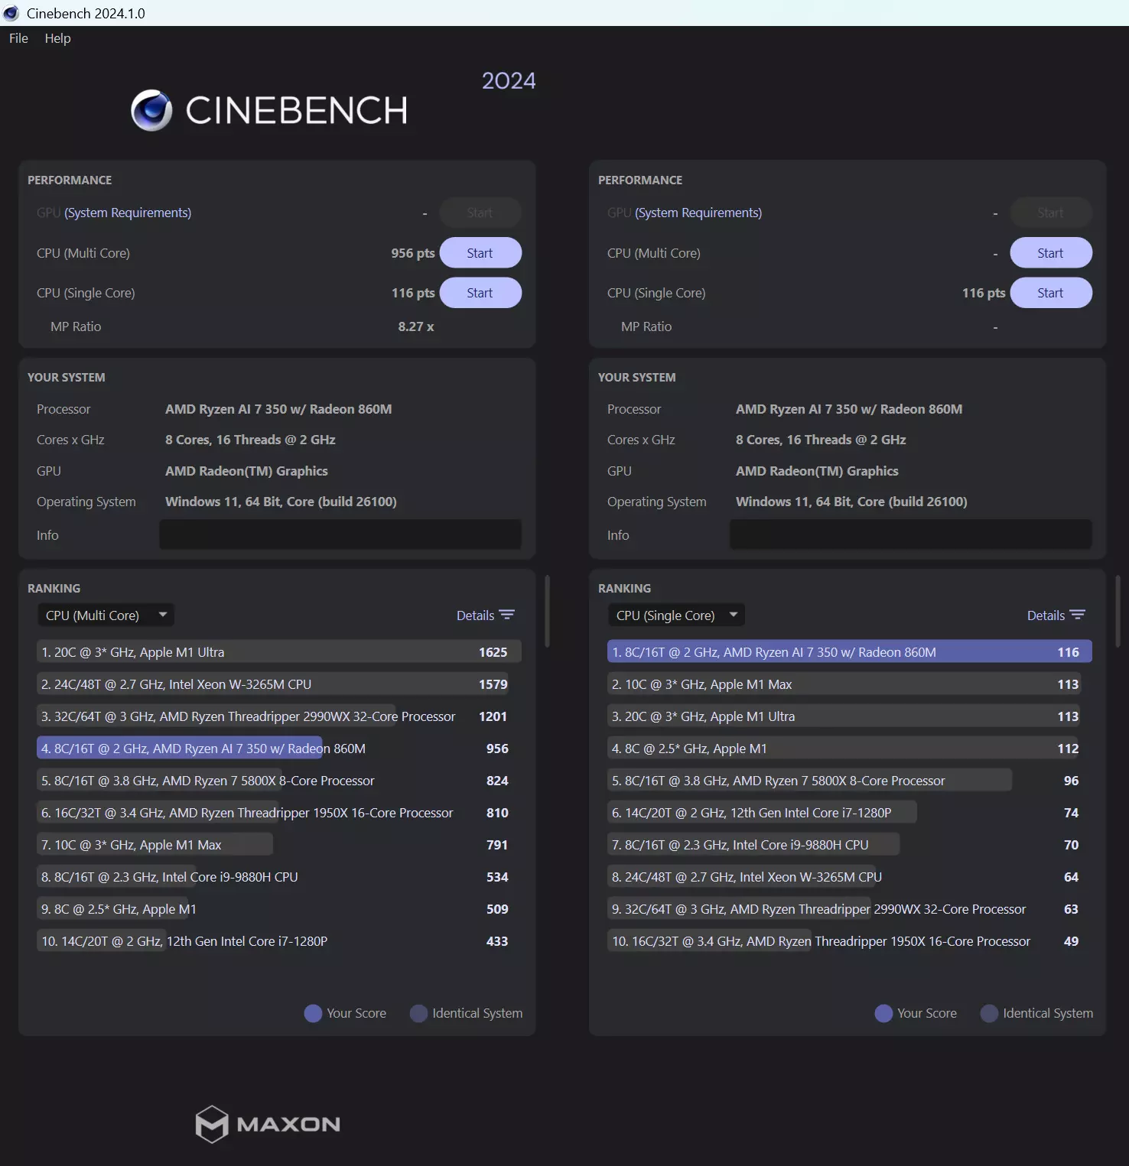Viewport: 1129px width, 1166px height.
Task: Open the CPU (Single Core) ranking dropdown
Action: coord(676,615)
